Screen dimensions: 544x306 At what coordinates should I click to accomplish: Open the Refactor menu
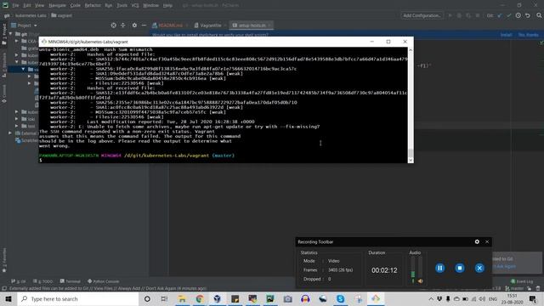coord(93,6)
